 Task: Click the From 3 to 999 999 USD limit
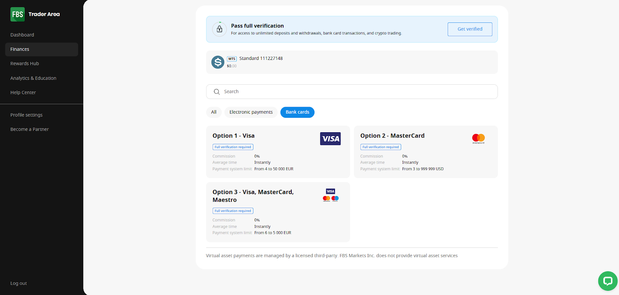(x=423, y=169)
